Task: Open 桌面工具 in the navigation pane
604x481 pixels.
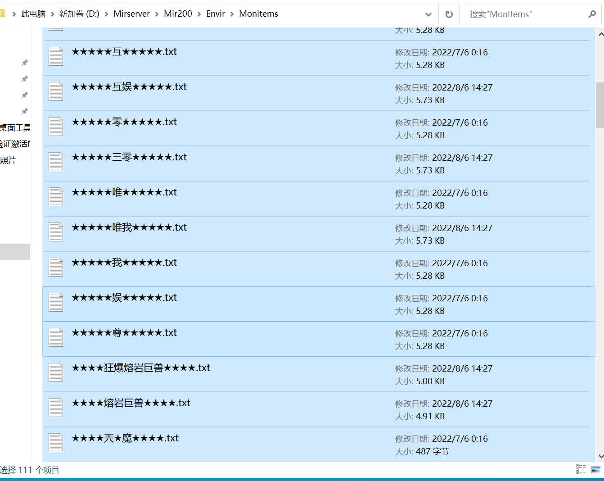Action: coord(15,128)
